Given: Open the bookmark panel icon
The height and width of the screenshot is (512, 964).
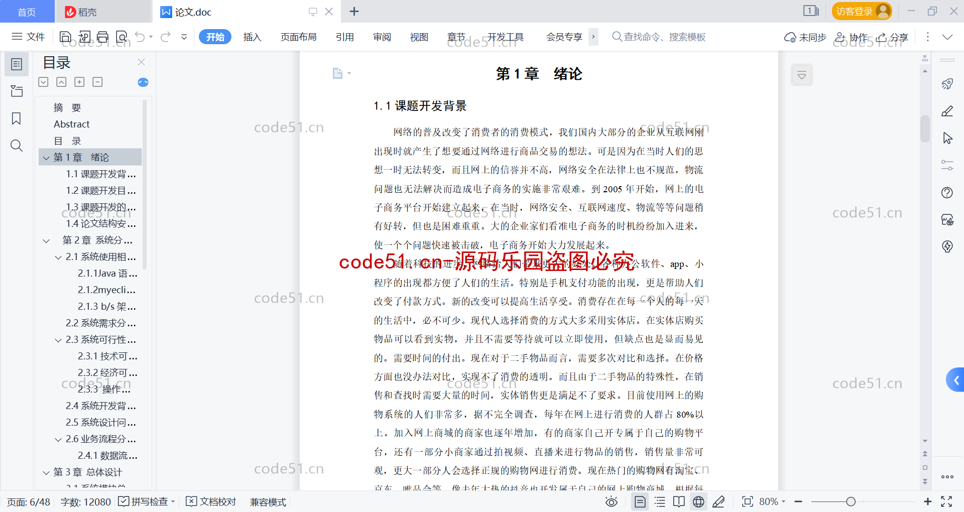Looking at the screenshot, I should click(17, 118).
